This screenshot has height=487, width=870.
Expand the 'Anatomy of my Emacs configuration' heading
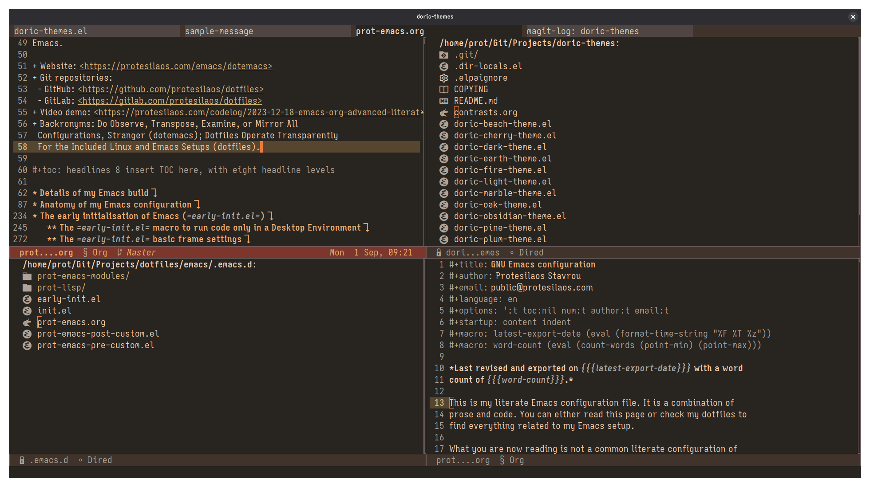coord(198,205)
